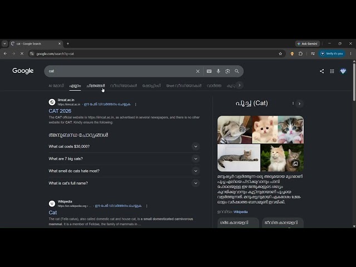This screenshot has height=267, width=356.
Task: Clear the search box with X icon
Action: coord(198,71)
